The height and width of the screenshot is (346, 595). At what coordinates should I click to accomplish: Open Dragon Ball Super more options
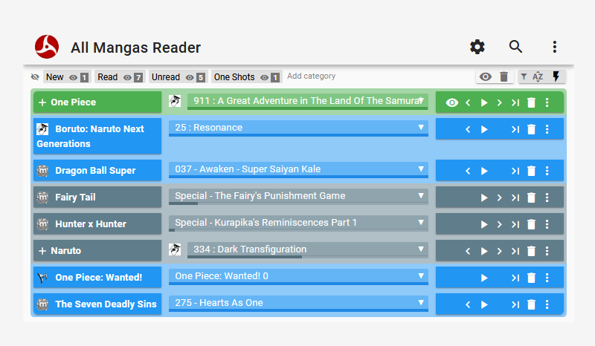pos(547,172)
